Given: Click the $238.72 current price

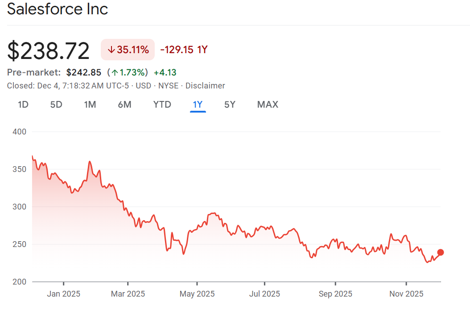Looking at the screenshot, I should (49, 50).
